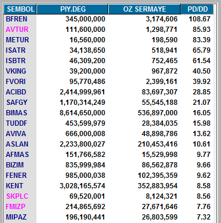The width and height of the screenshot is (221, 223).
Task: Select the BIMAS symbol
Action: click(16, 113)
